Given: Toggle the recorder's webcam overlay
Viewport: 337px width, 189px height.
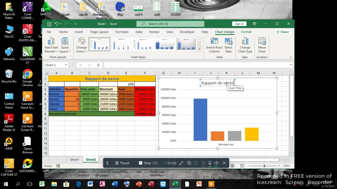Looking at the screenshot, I should coord(203,163).
